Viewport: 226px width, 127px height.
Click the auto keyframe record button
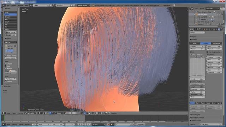pyautogui.click(x=108, y=125)
